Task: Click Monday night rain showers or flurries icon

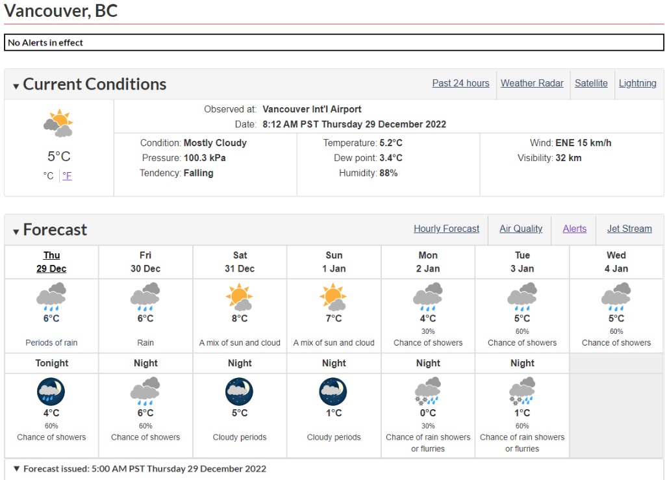Action: pos(428,391)
